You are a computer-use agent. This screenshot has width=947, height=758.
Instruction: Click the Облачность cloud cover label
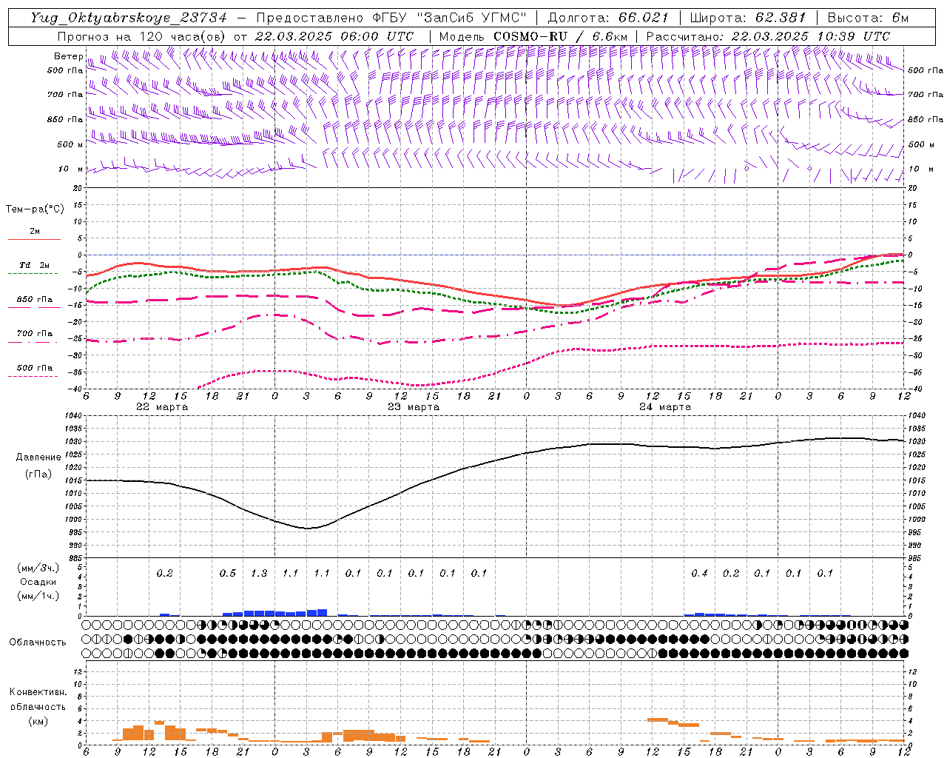(38, 642)
